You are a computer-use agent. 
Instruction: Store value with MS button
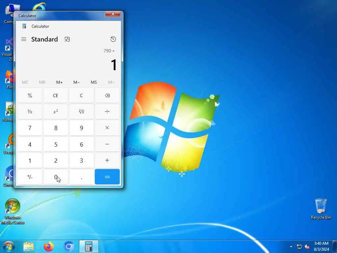(94, 82)
